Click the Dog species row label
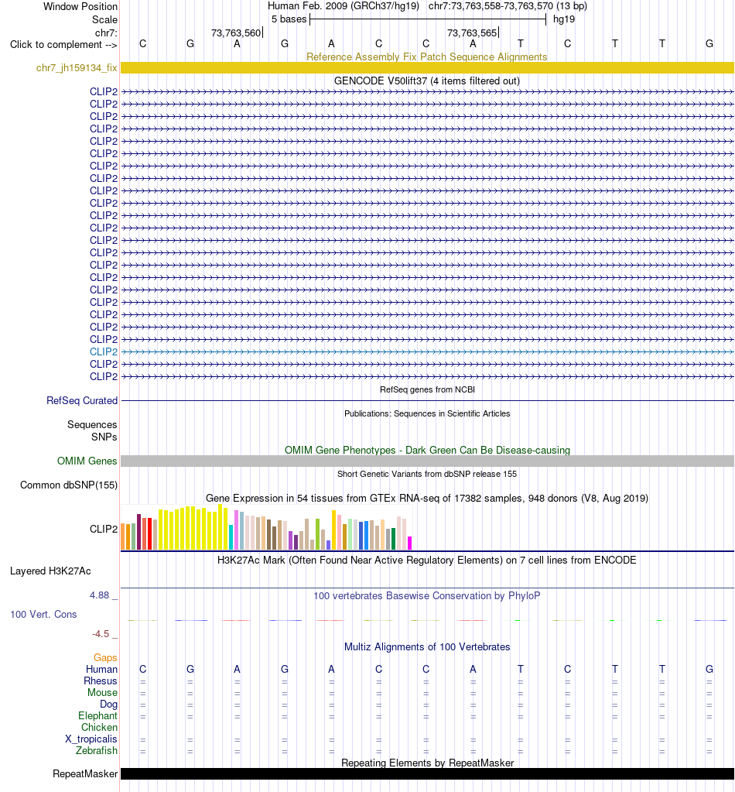 108,704
